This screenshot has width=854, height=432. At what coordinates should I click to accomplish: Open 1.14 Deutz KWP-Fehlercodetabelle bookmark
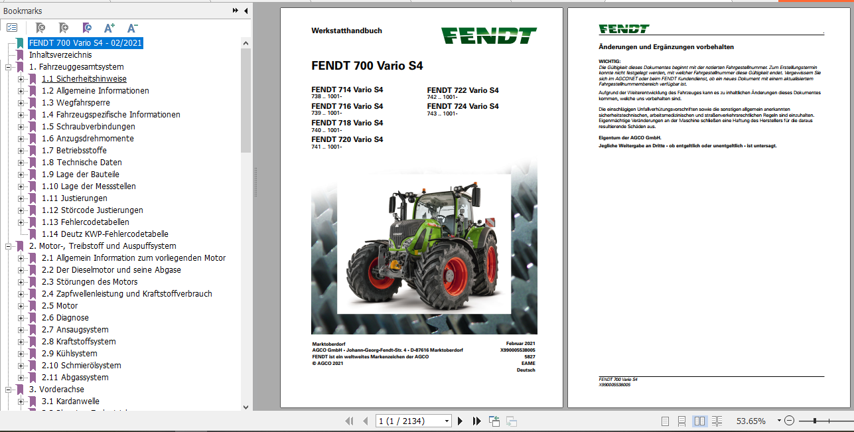(x=105, y=234)
